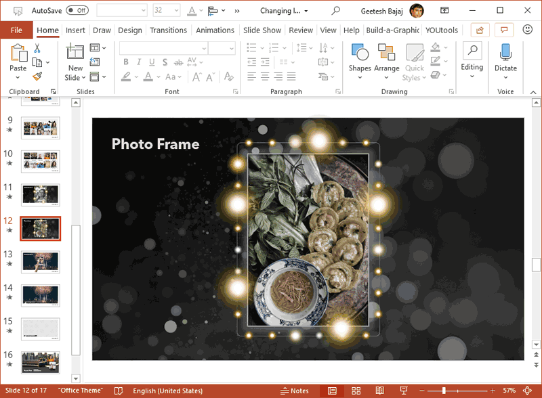The width and height of the screenshot is (542, 398).
Task: Toggle the AutoSave switch
Action: click(77, 11)
